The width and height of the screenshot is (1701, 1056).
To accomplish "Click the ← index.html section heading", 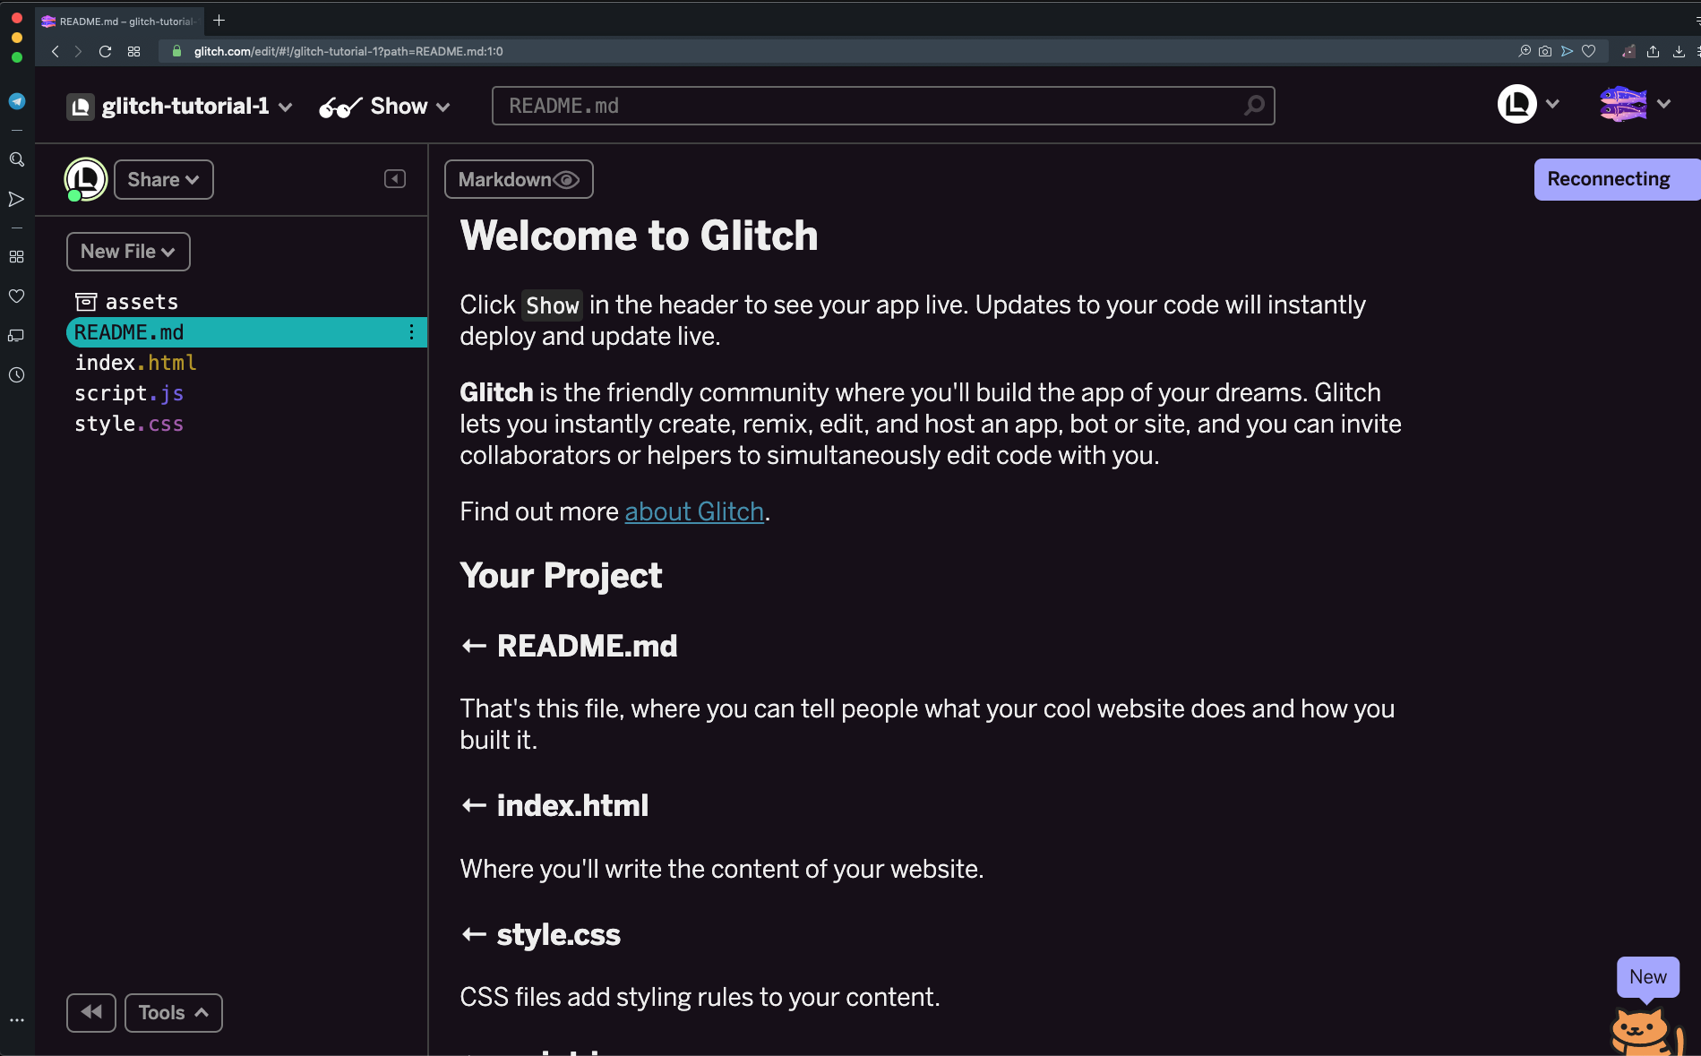I will pyautogui.click(x=554, y=805).
